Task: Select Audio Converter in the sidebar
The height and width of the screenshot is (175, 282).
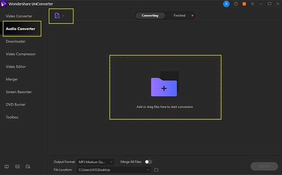Action: tap(20, 28)
